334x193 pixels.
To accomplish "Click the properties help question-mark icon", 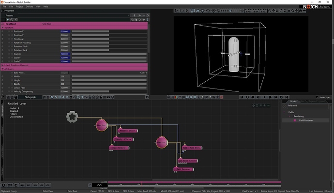I will click(x=148, y=20).
